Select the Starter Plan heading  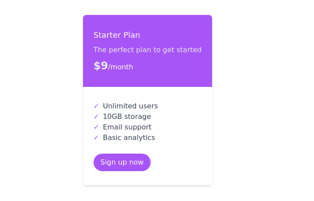click(x=117, y=35)
